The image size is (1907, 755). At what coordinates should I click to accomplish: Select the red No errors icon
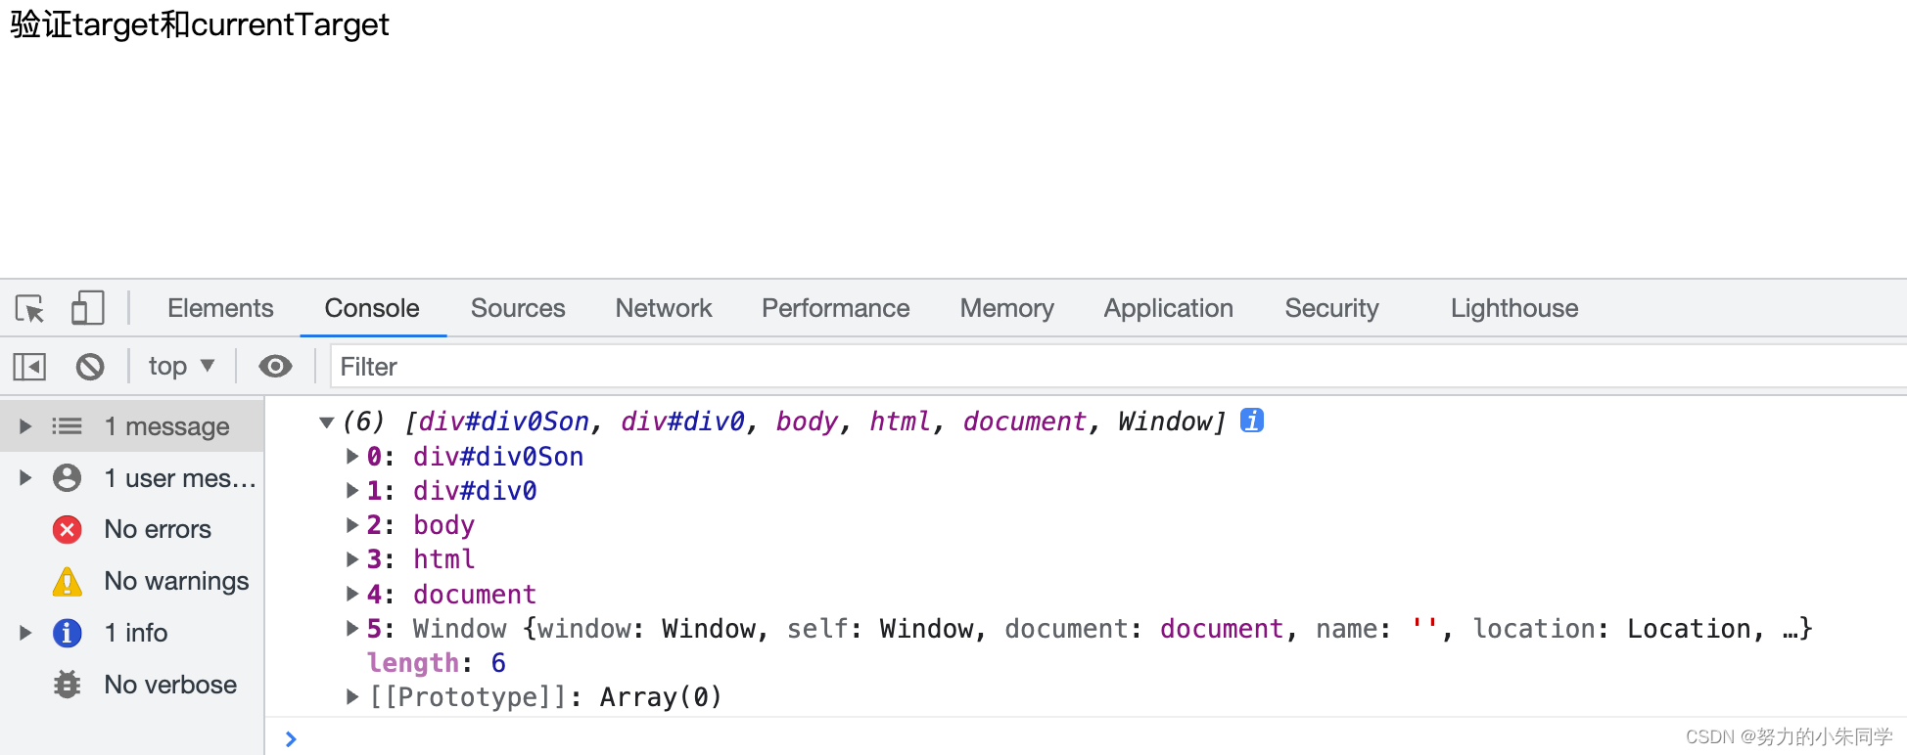[x=67, y=530]
